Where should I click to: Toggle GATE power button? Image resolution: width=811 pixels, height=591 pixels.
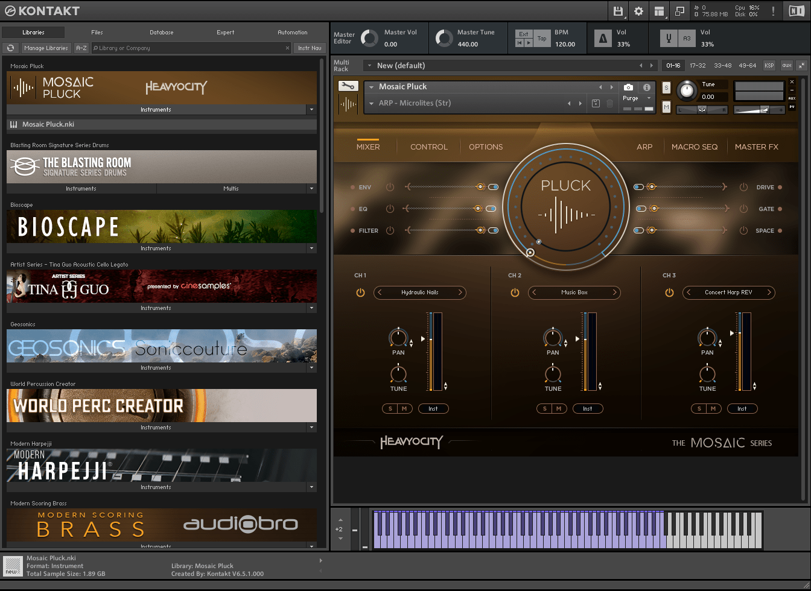(743, 209)
